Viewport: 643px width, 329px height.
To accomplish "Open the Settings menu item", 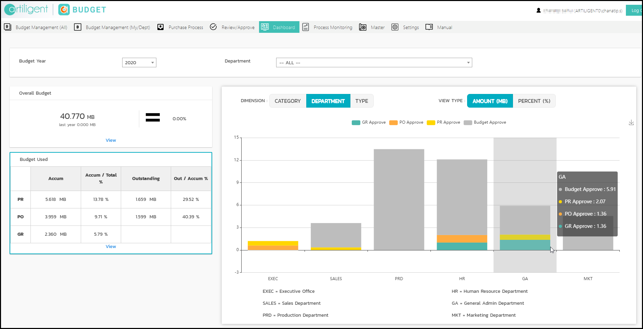I will [411, 27].
